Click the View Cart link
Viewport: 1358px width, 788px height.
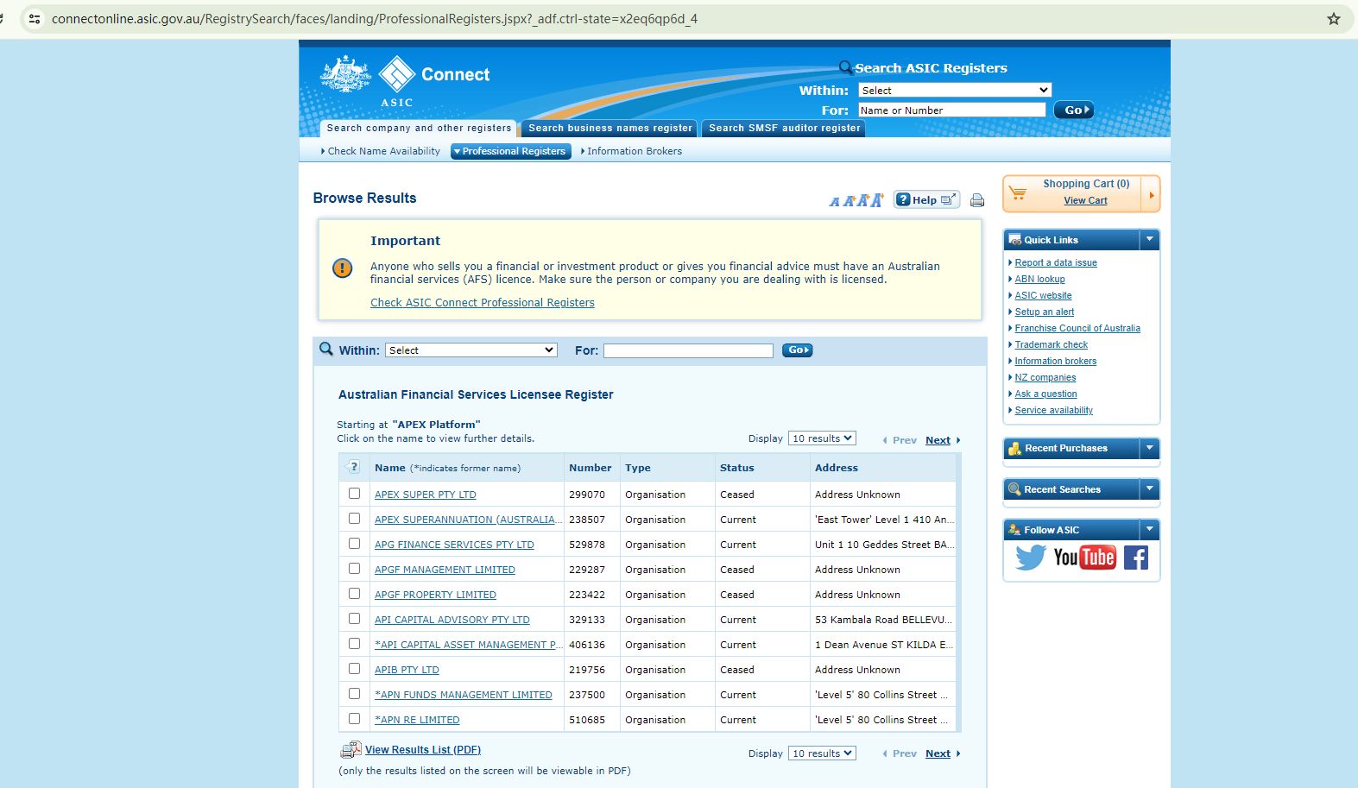point(1085,200)
